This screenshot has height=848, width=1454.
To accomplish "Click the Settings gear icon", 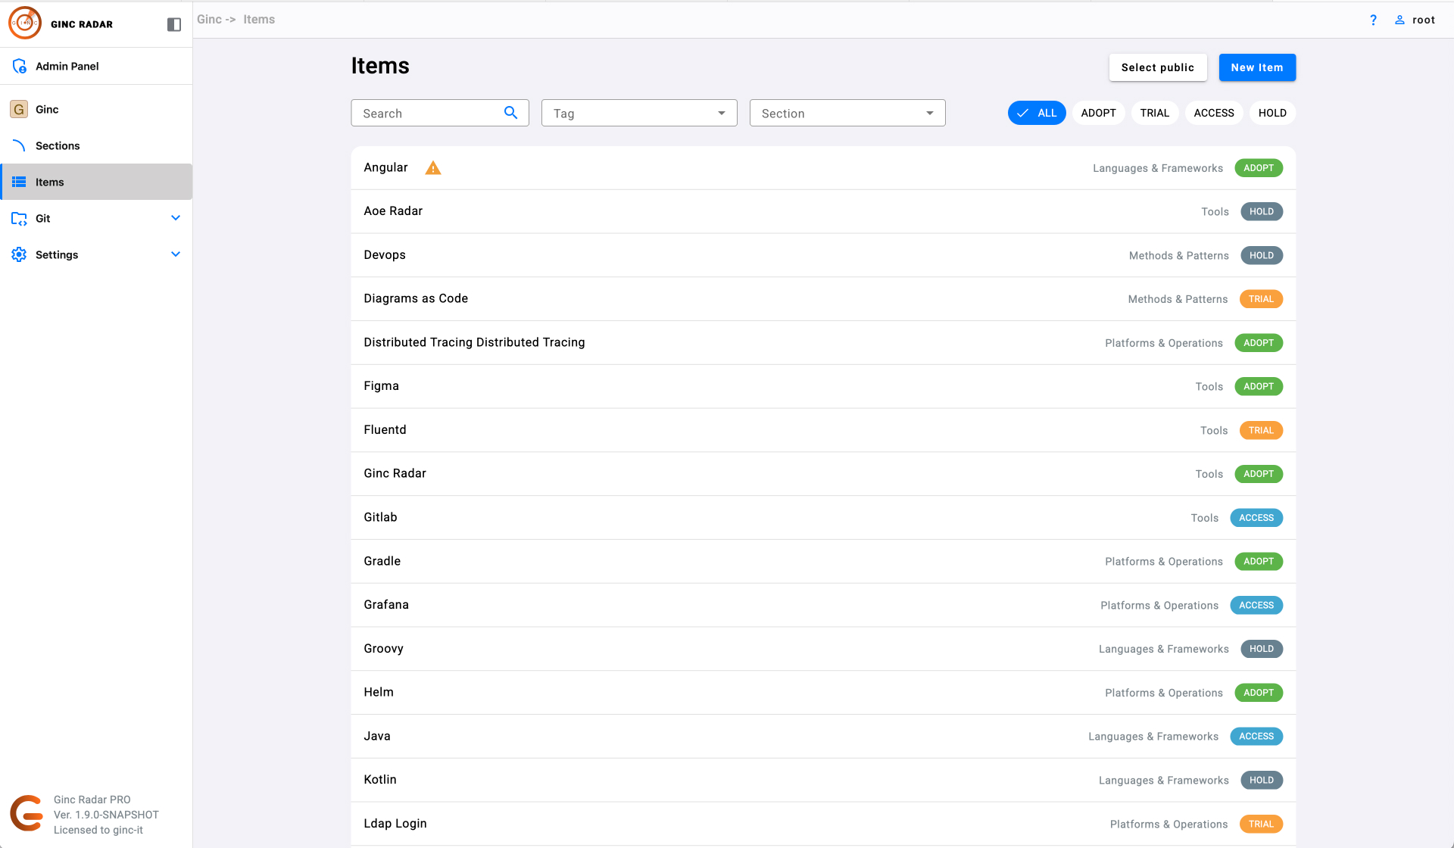I will click(x=20, y=254).
